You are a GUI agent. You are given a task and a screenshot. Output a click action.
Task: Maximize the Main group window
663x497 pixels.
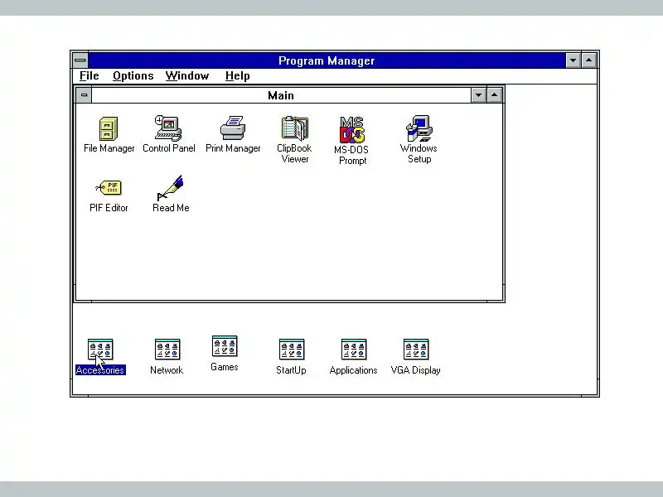494,95
